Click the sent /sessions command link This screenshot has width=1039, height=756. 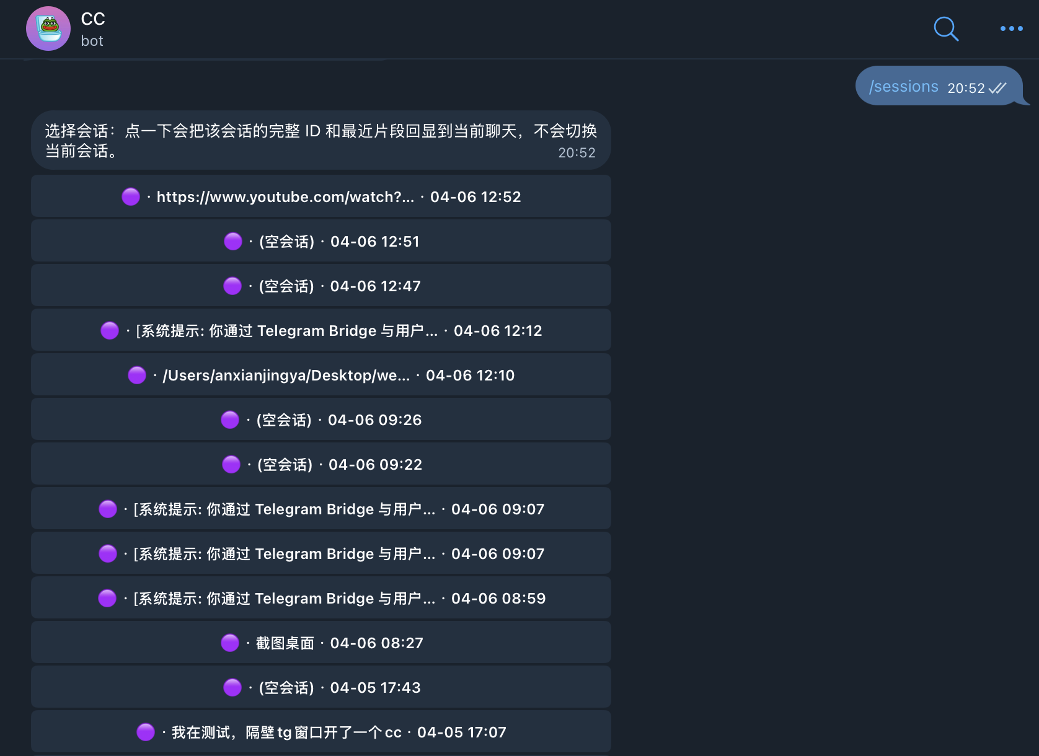[904, 87]
